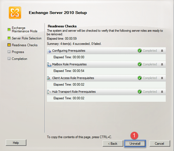Click Elapsed Time 00:00:00 under Configuring Prerequisites

pos(69,57)
